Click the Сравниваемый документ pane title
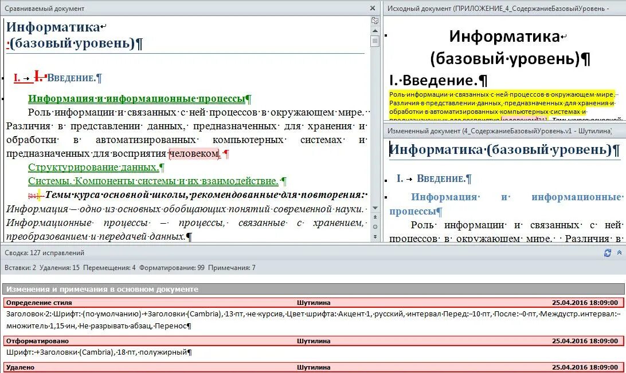Viewport: 626px width, 373px height. point(44,9)
